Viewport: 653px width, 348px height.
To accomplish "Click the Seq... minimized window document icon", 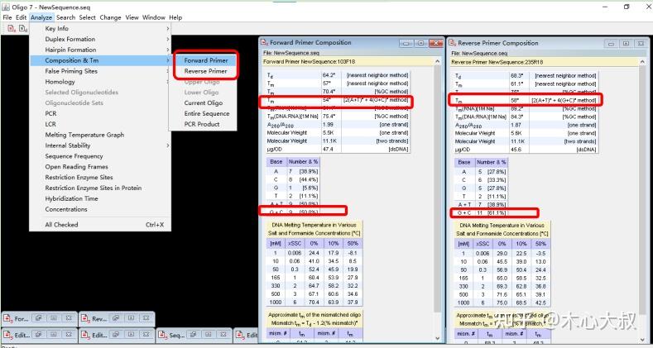I will 163,335.
